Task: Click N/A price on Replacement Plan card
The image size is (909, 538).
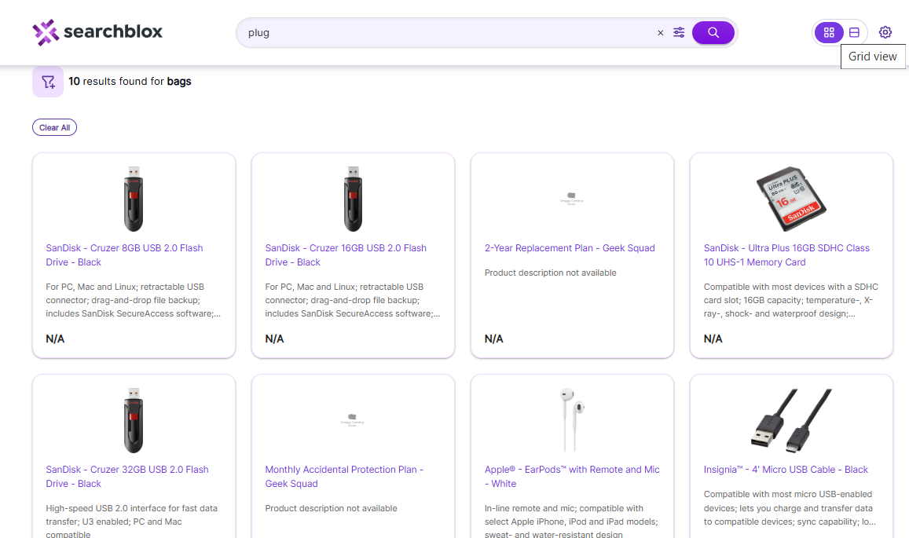Action: (x=494, y=339)
